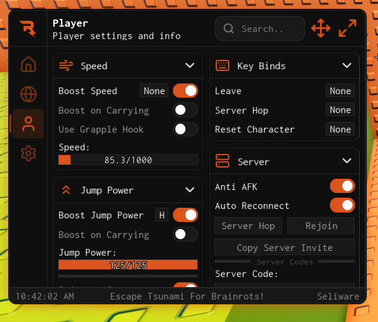Disable the Boost Speed toggle
Image resolution: width=378 pixels, height=322 pixels.
click(185, 91)
